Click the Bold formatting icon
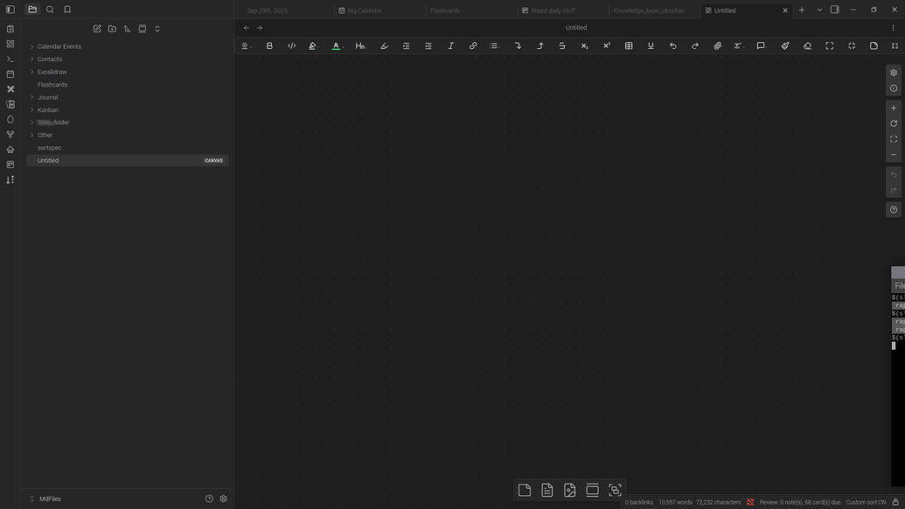 [x=269, y=45]
